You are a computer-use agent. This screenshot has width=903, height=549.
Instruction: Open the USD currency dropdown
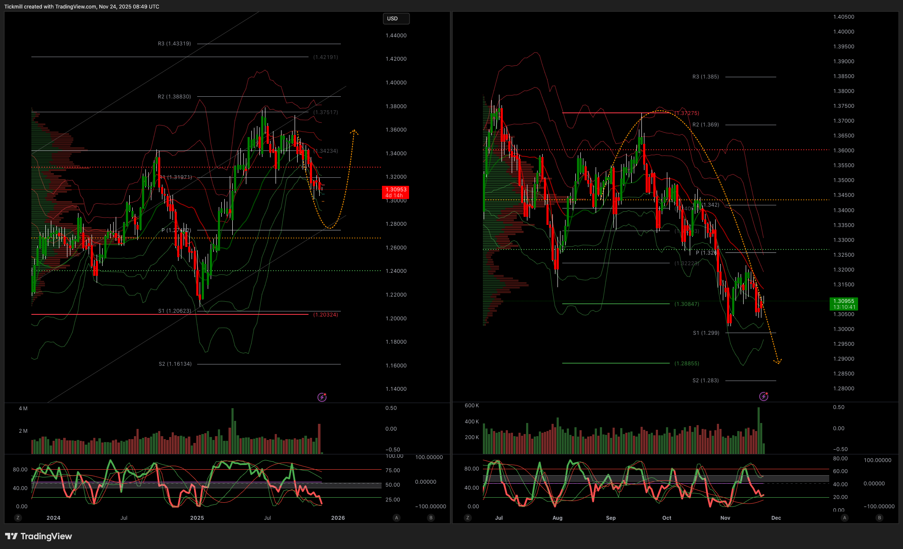[x=396, y=19]
